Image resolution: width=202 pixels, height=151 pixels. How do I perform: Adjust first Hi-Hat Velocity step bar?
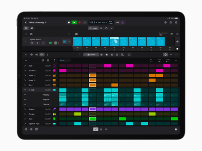click(63, 95)
